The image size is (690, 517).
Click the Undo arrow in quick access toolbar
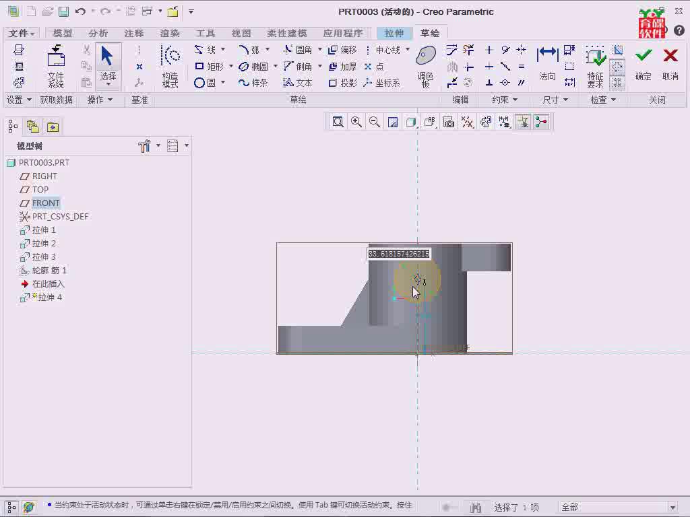click(x=80, y=11)
